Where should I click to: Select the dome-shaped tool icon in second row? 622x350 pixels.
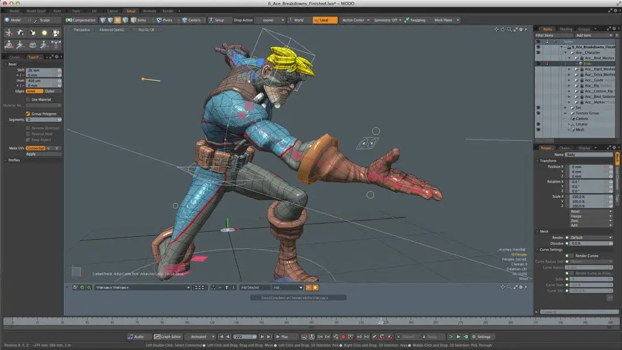pos(33,45)
